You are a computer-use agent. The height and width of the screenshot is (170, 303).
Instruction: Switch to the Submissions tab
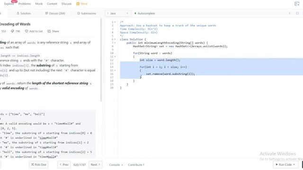87,13
